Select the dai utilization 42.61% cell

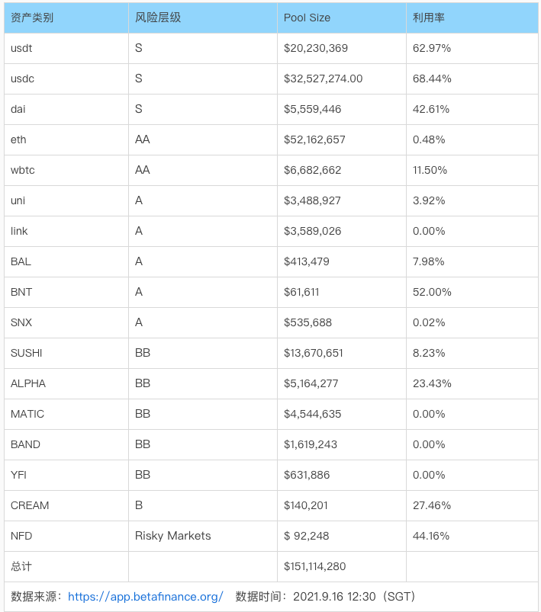pyautogui.click(x=431, y=109)
